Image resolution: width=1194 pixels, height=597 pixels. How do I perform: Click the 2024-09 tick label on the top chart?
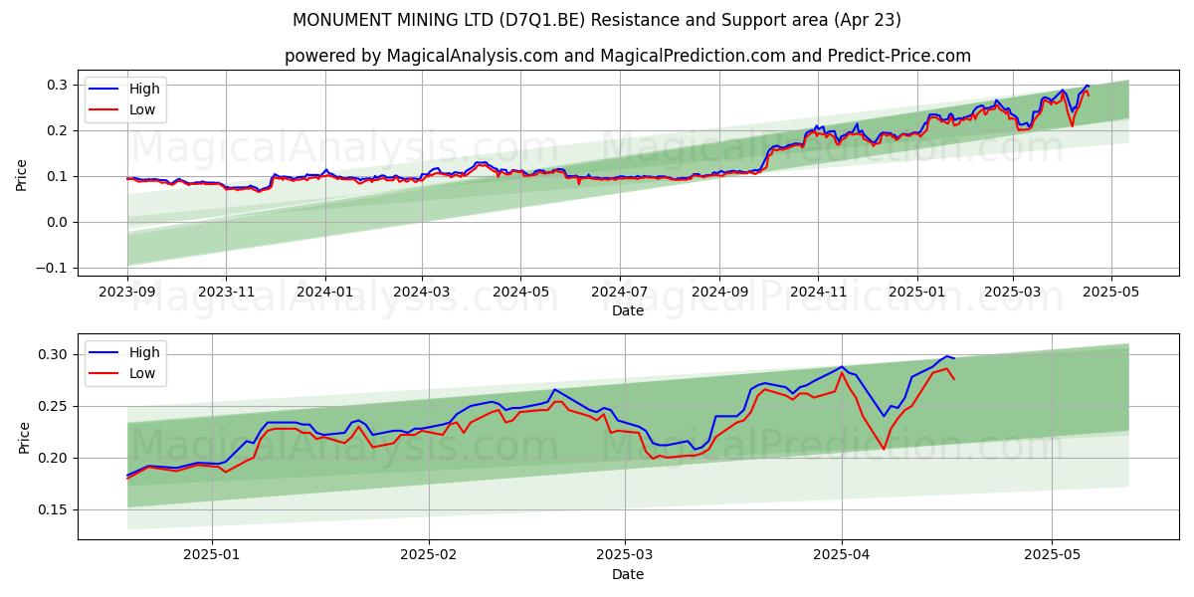[x=719, y=294]
